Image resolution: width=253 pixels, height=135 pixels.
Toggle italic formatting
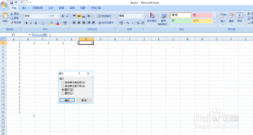(x=31, y=23)
